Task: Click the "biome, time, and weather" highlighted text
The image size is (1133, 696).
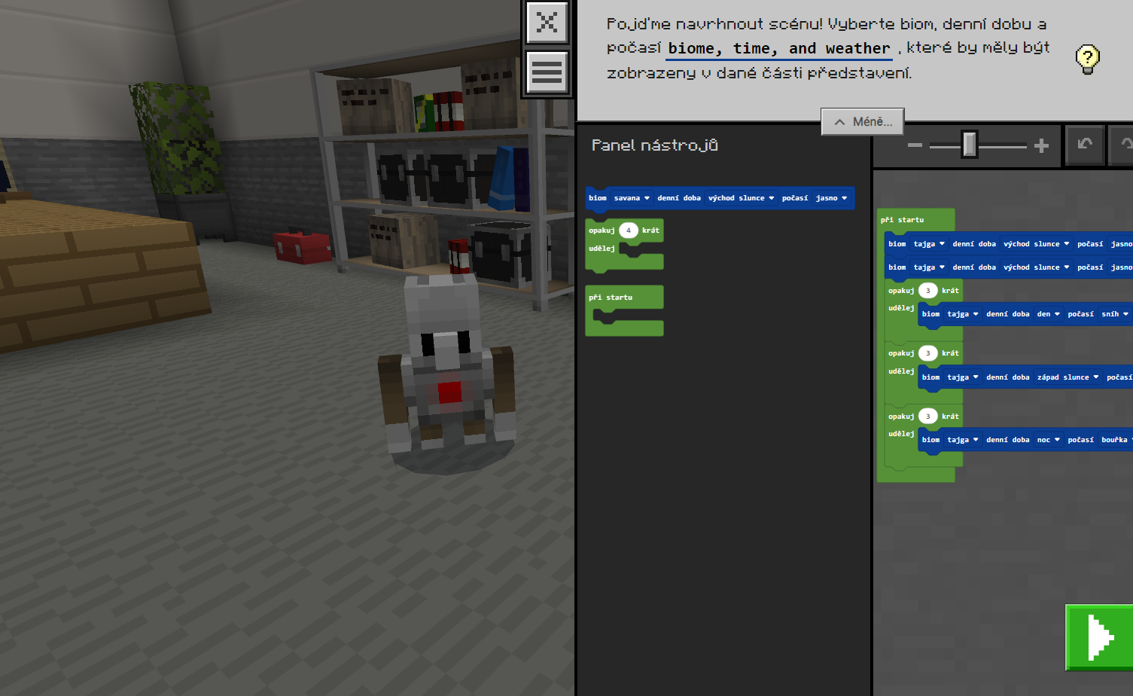Action: (x=779, y=48)
